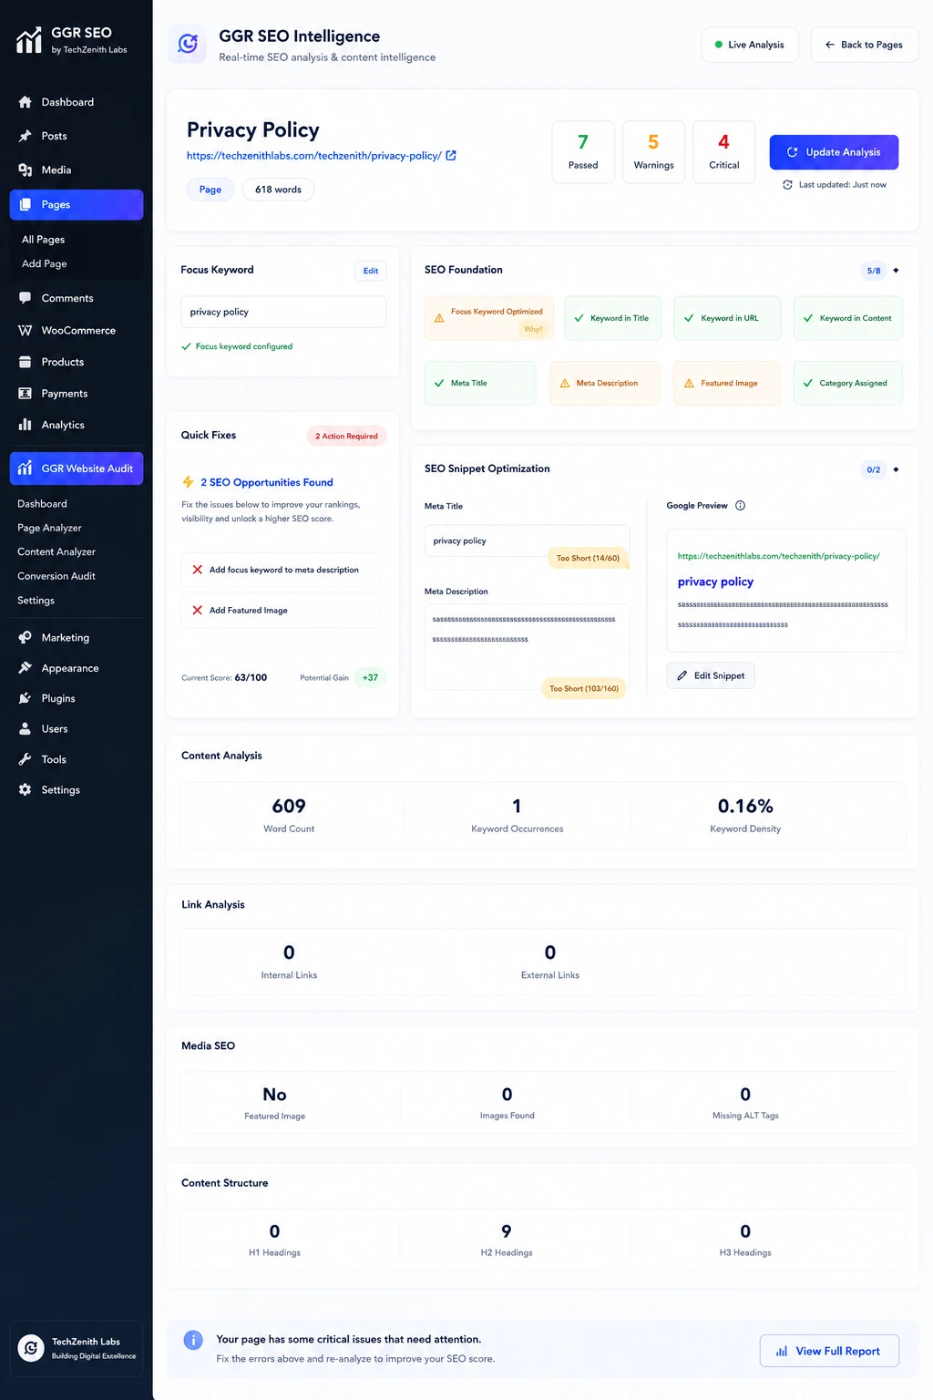
Task: Click the Passed count card
Action: 583,152
